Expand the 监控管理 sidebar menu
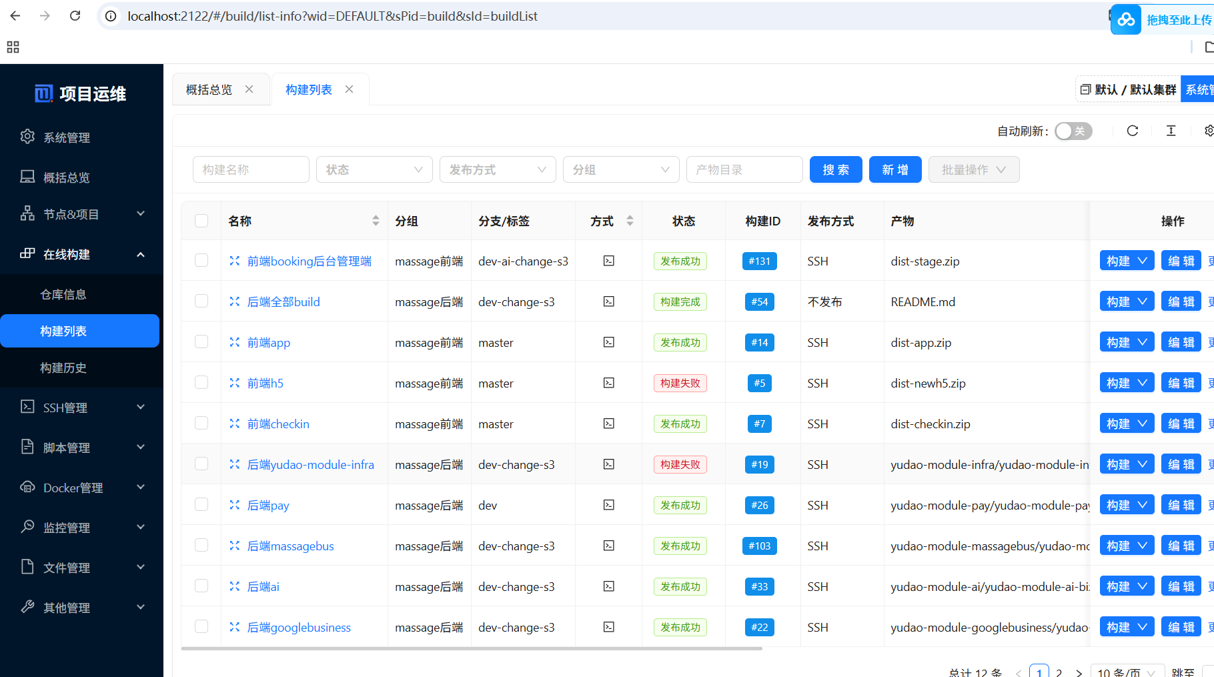1214x677 pixels. (x=81, y=528)
